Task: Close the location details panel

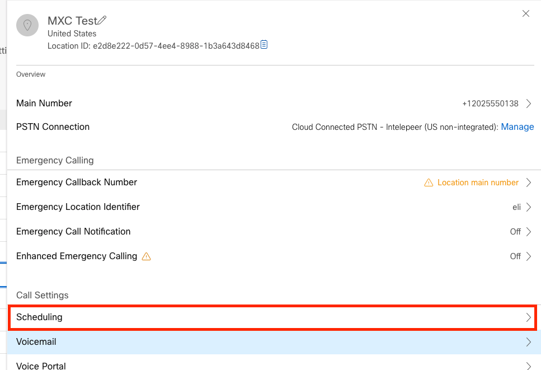Action: (x=526, y=13)
